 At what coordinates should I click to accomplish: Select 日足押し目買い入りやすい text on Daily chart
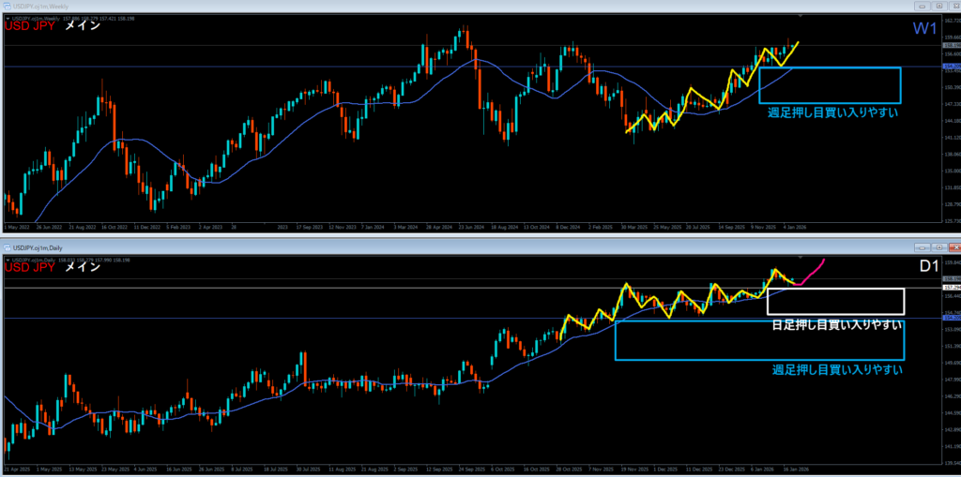[836, 324]
